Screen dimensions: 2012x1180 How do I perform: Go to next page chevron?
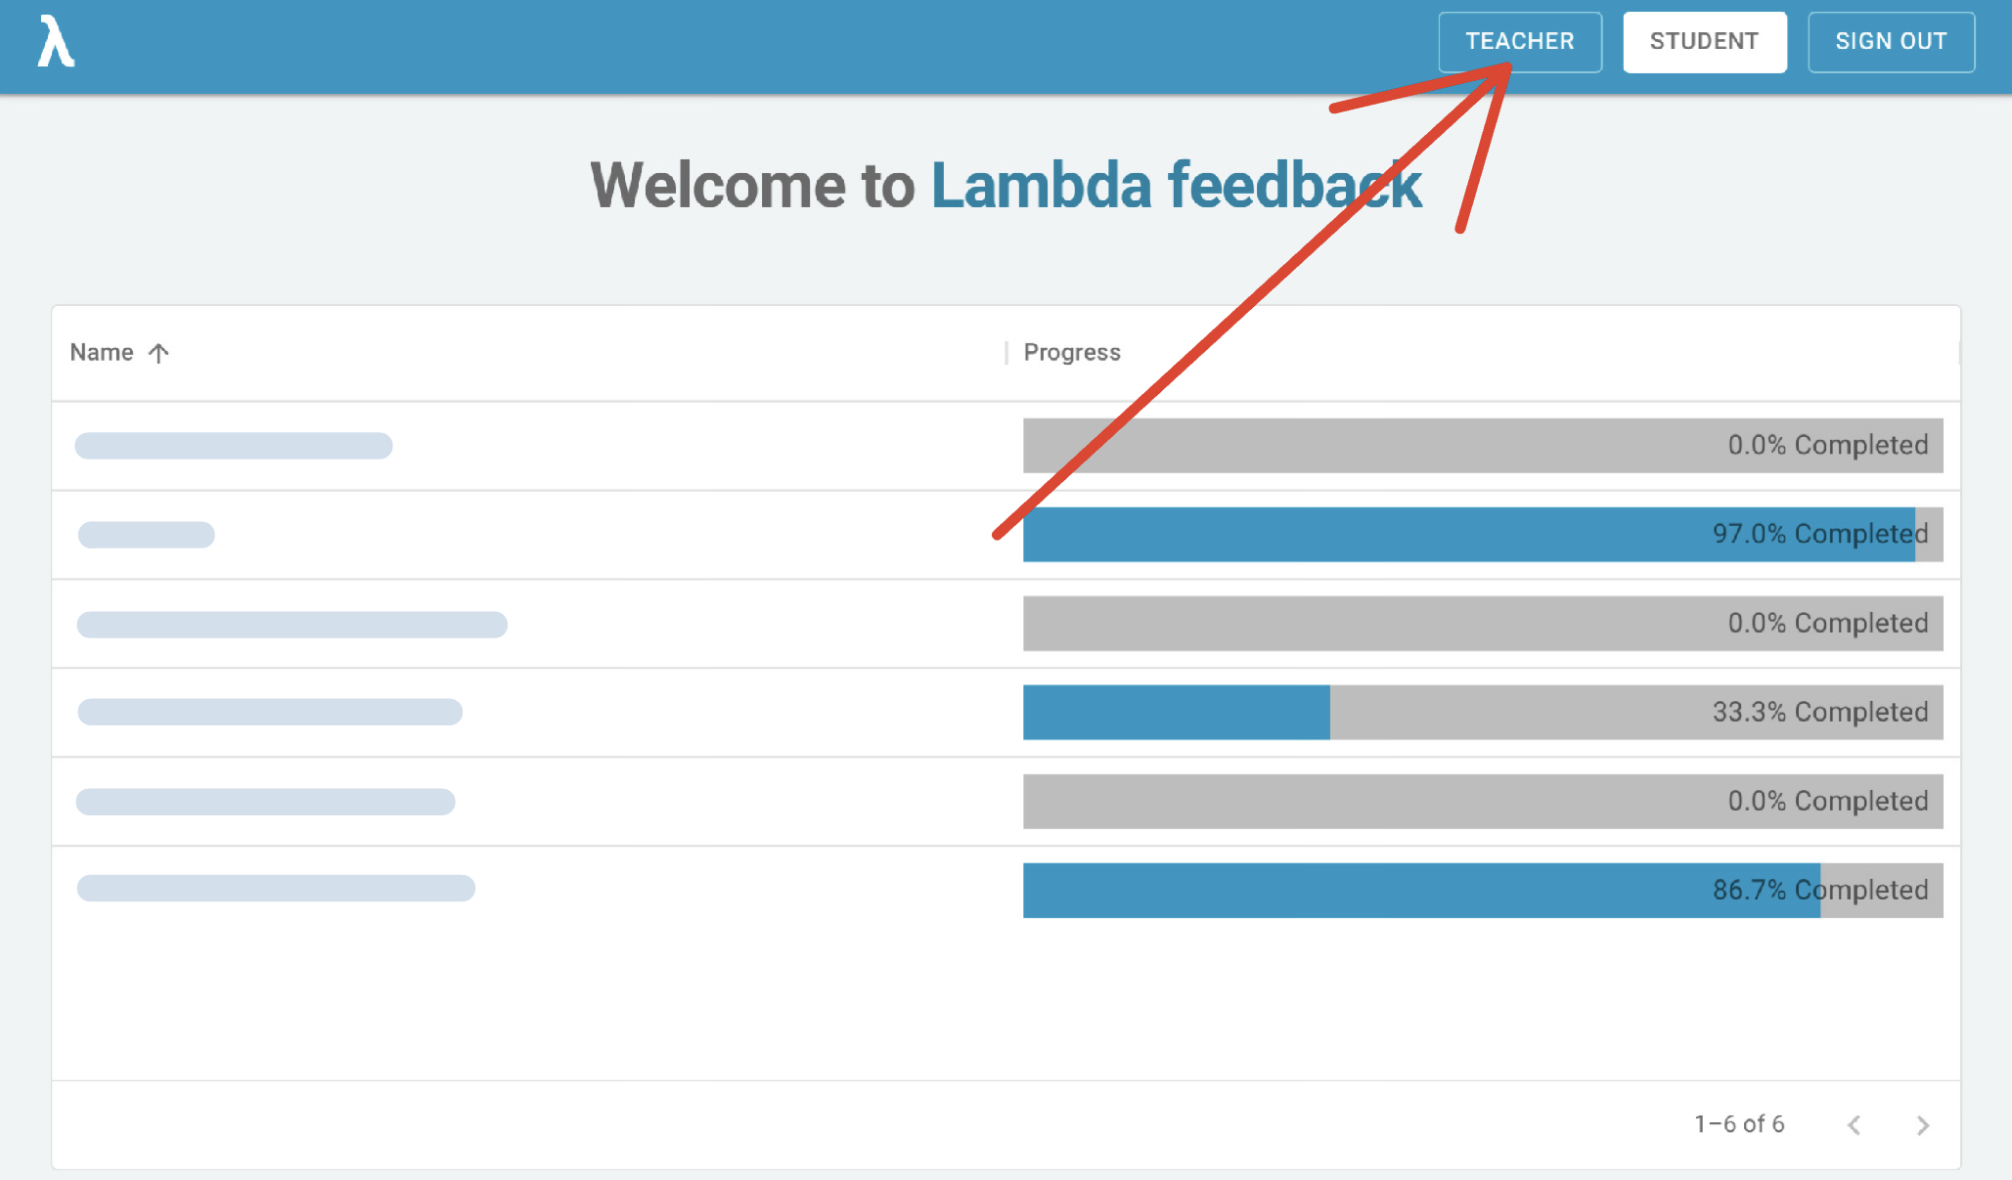tap(1923, 1125)
